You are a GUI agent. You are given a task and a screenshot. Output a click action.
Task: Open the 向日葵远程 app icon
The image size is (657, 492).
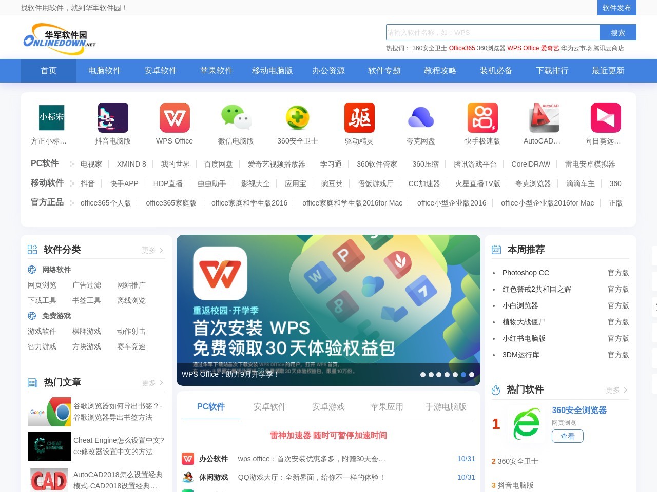[606, 117]
